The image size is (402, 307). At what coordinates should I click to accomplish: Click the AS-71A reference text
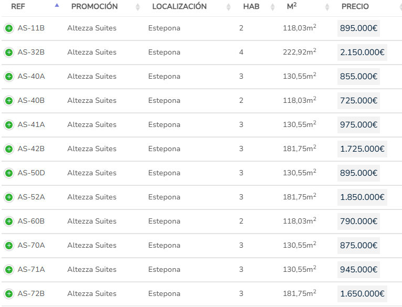pyautogui.click(x=31, y=270)
